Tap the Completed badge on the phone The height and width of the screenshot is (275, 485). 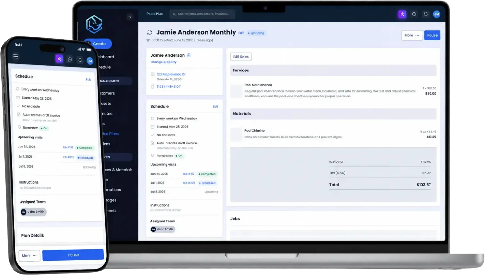point(85,148)
